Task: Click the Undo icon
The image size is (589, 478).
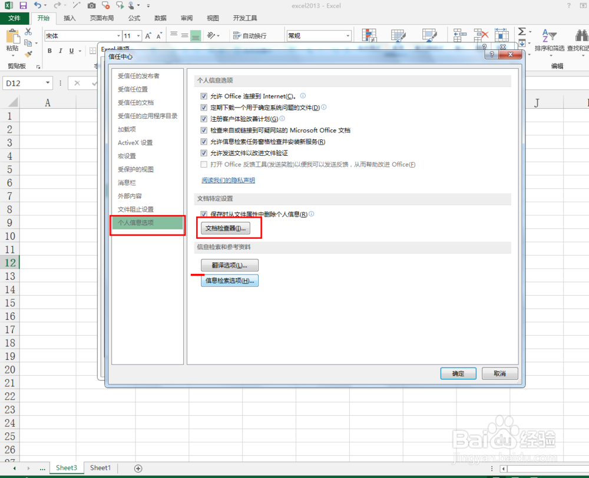Action: coord(37,5)
